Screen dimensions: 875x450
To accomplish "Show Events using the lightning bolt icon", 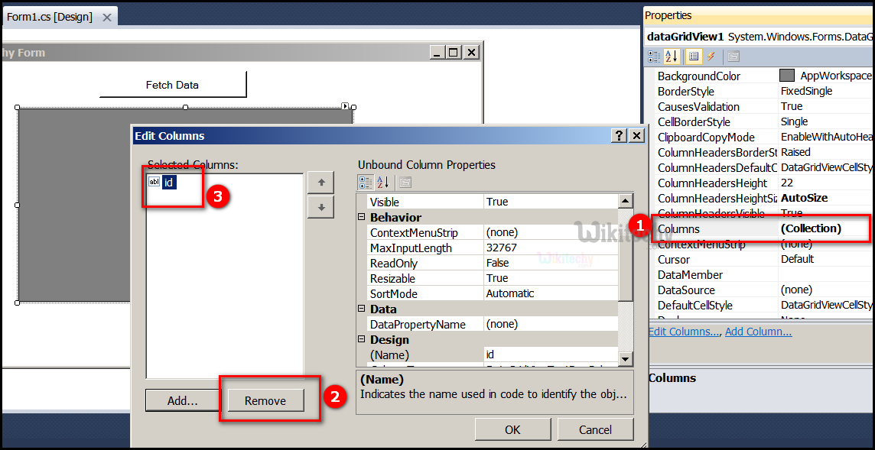I will (x=711, y=57).
